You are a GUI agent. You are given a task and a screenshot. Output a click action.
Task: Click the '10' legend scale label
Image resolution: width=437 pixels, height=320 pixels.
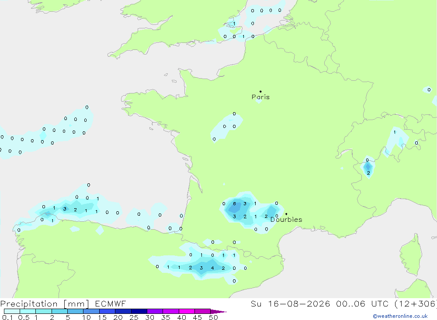pos(87,317)
